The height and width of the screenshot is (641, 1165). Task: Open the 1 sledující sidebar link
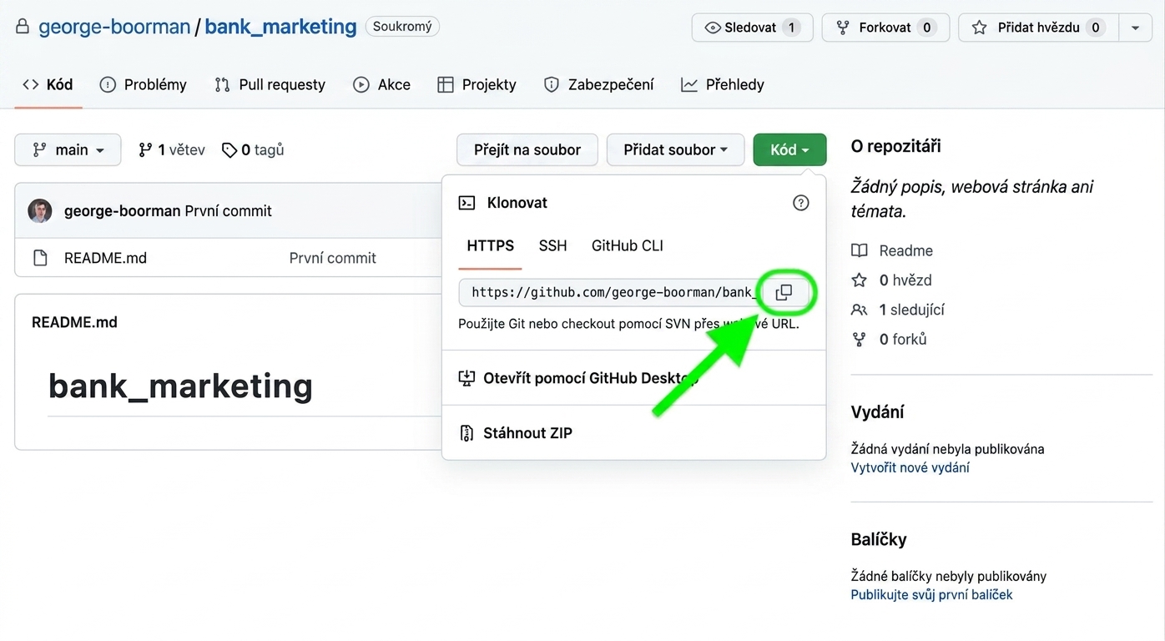click(x=897, y=310)
